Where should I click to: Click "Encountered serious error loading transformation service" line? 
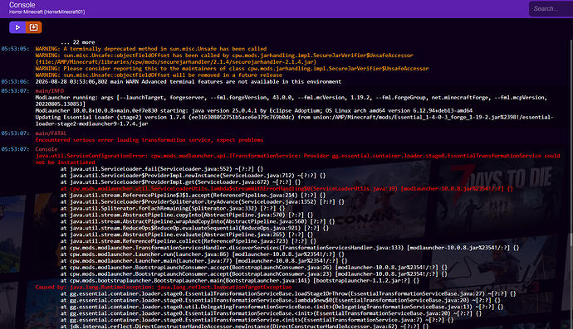click(x=149, y=140)
